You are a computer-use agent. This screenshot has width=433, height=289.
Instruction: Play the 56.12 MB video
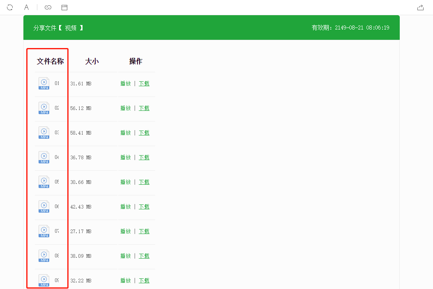pos(126,108)
